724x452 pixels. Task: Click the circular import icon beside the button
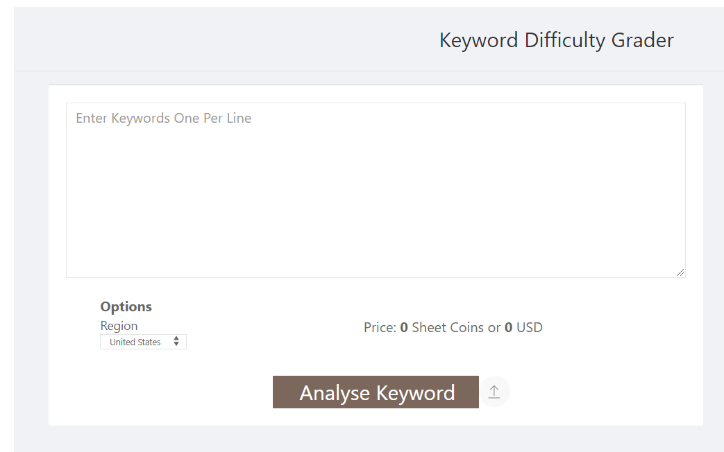pyautogui.click(x=494, y=392)
